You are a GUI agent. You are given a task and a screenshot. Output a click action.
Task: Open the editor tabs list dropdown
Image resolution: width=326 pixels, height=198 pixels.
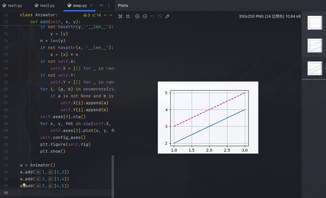click(101, 5)
